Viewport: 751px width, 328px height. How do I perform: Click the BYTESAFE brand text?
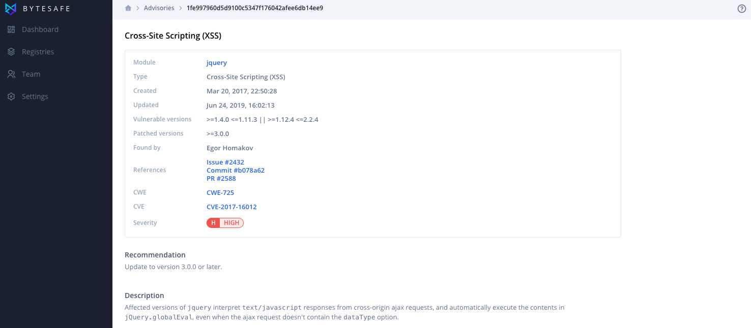point(47,9)
